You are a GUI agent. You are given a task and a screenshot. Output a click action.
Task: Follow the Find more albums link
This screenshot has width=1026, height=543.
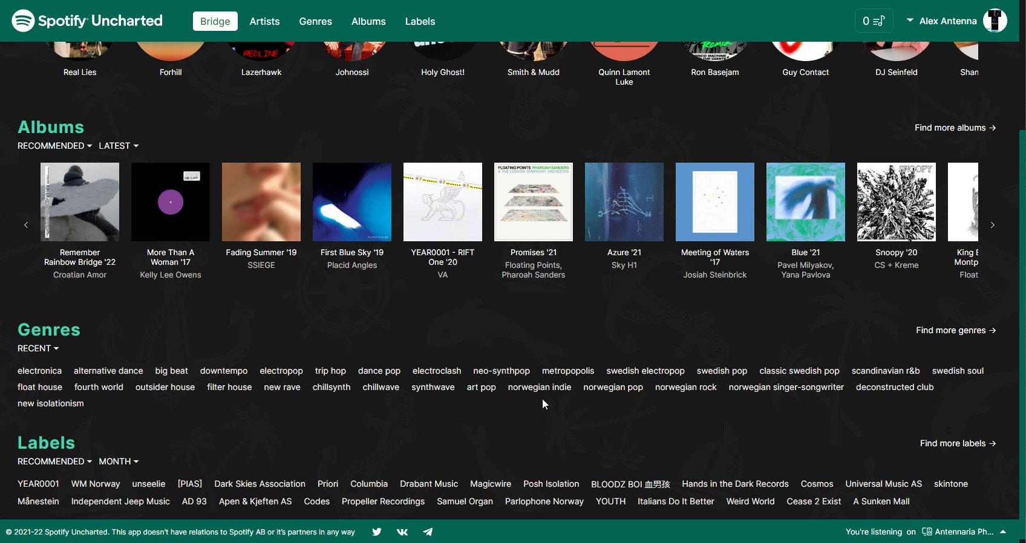(955, 128)
